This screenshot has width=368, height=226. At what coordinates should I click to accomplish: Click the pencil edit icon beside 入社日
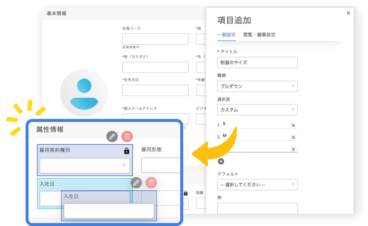pyautogui.click(x=136, y=183)
